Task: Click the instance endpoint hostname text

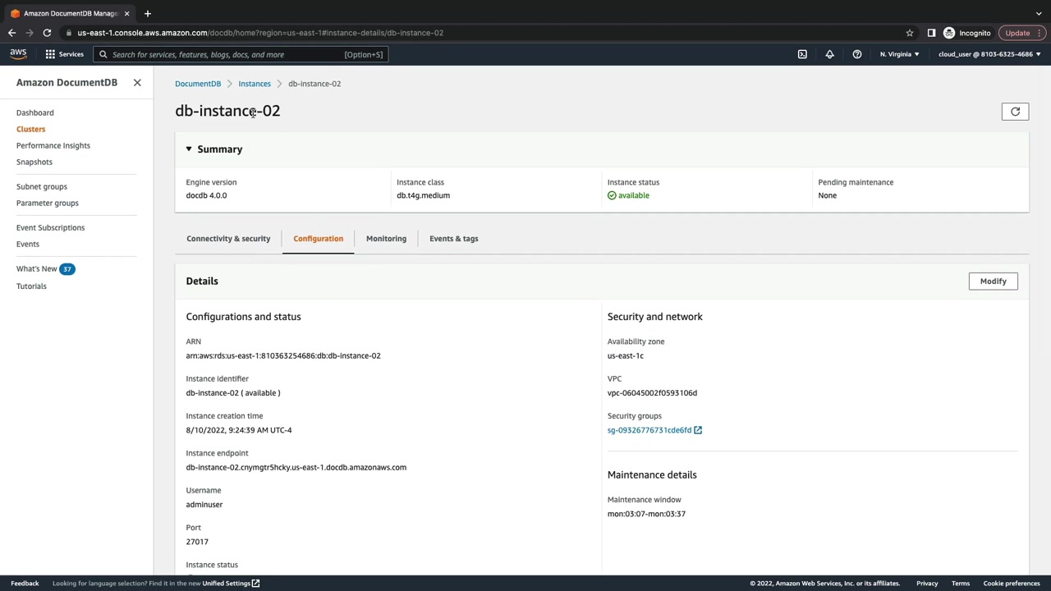Action: (x=296, y=468)
